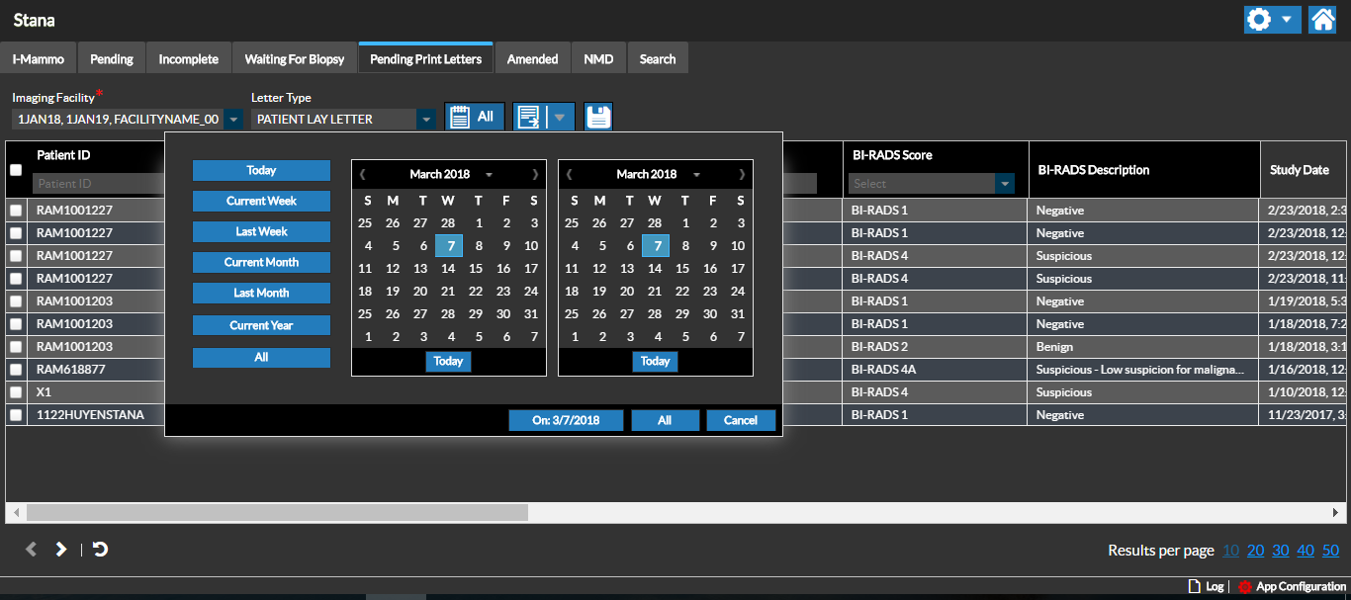Open the App Configuration gear

click(x=1244, y=587)
